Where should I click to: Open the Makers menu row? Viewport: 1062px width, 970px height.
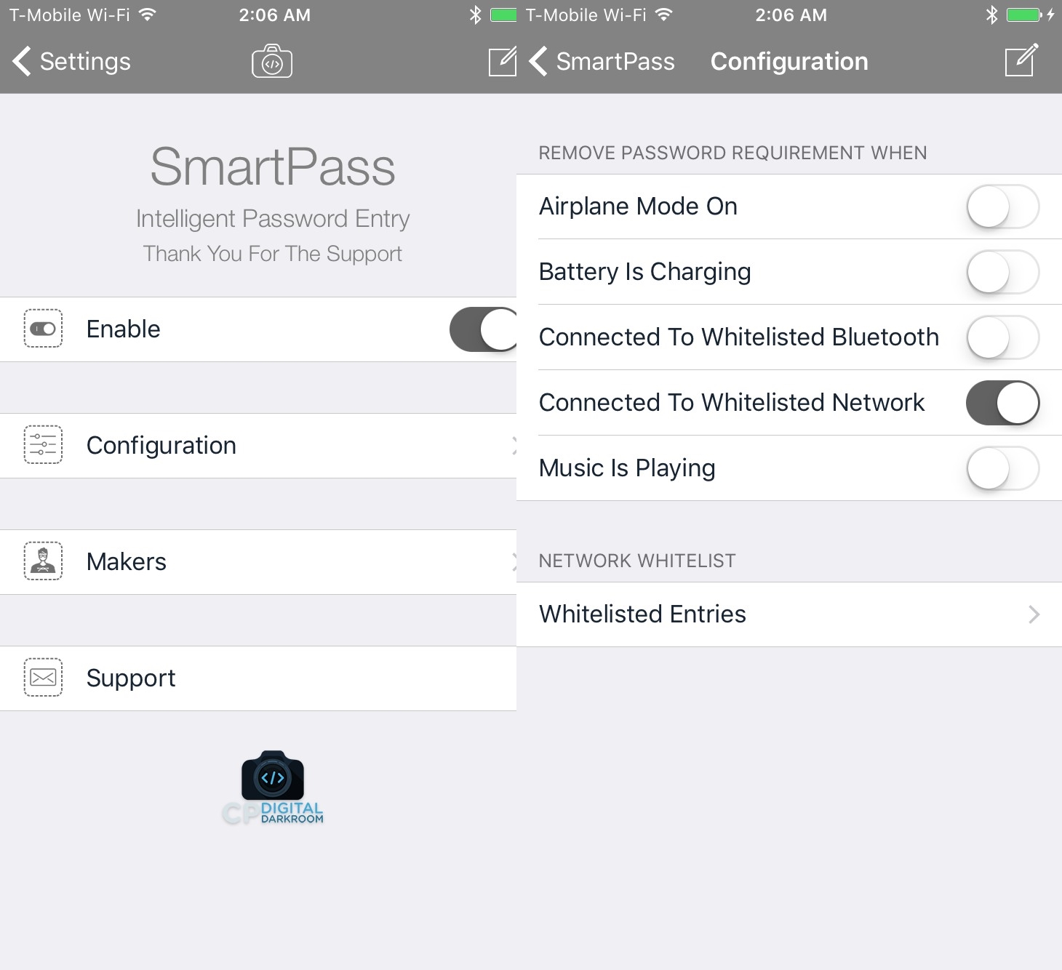(258, 562)
